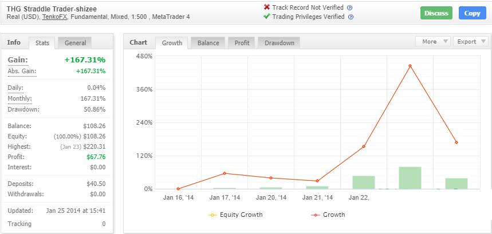Click the Jan 16 growth data point

178,189
